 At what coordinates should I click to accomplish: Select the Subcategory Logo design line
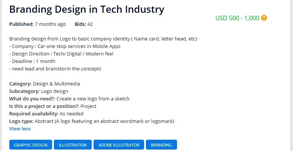[39, 91]
